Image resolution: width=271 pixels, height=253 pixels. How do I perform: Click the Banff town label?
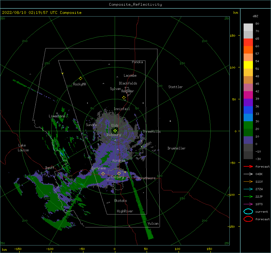(x=50, y=168)
